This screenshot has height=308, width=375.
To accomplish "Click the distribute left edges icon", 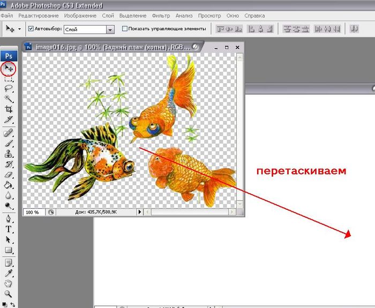I will pos(318,29).
